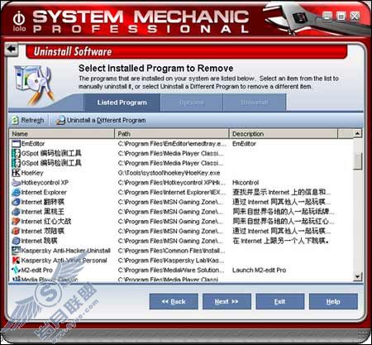Click the iolo power logo icon
This screenshot has width=372, height=345.
click(19, 18)
